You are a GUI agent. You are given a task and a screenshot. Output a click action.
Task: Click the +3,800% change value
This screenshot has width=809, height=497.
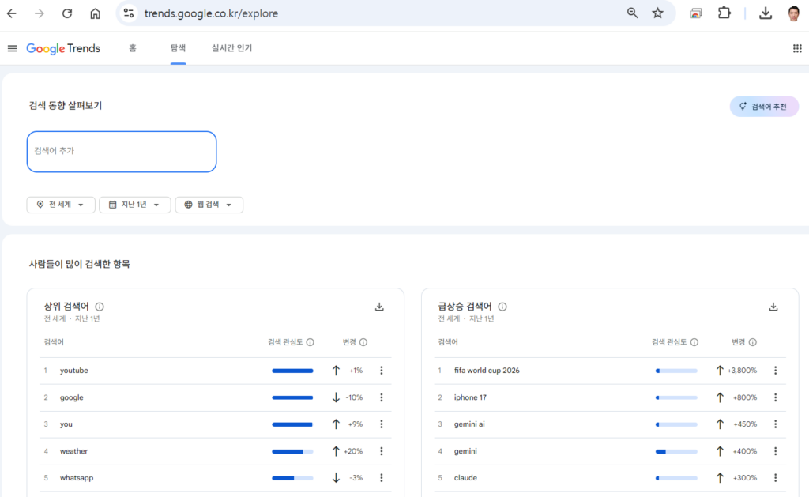pyautogui.click(x=742, y=371)
